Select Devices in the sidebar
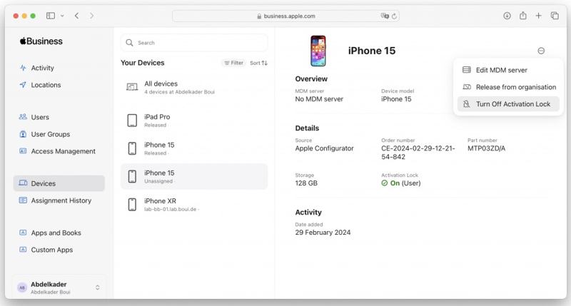This screenshot has height=306, width=571. [59, 183]
